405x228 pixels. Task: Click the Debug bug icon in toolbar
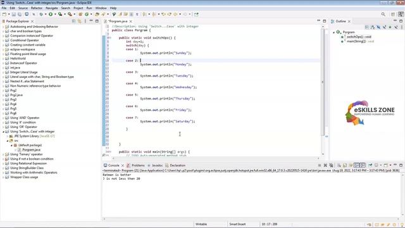[41, 14]
